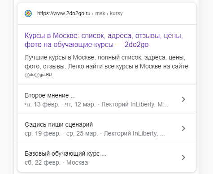Expand the chevron next to Садись пиши сценарий
Screen dimensions: 213x174
coord(183,128)
